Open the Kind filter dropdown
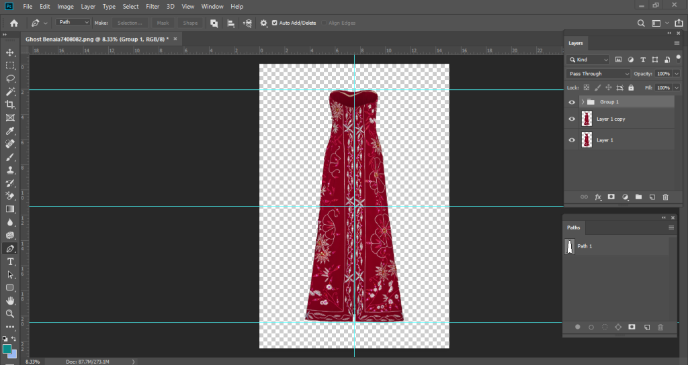 coord(588,60)
